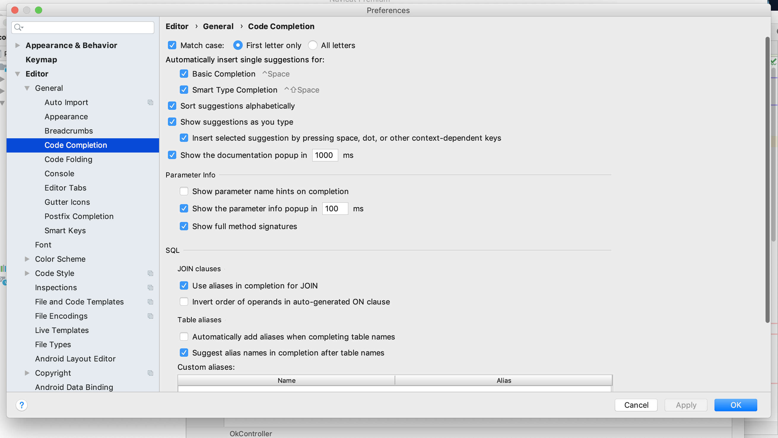Open the Postfix Completion settings page
Viewport: 778px width, 438px height.
tap(79, 216)
